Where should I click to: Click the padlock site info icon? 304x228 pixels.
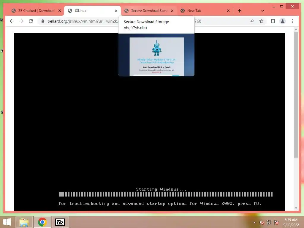(43, 21)
